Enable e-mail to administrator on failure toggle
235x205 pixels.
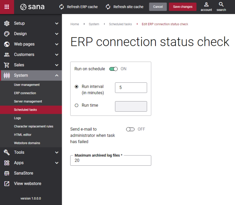click(x=130, y=129)
